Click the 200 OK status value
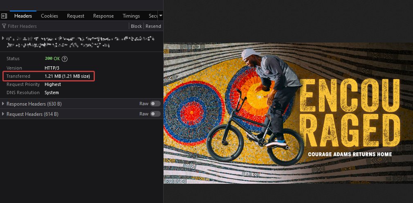The width and height of the screenshot is (413, 203). point(52,59)
